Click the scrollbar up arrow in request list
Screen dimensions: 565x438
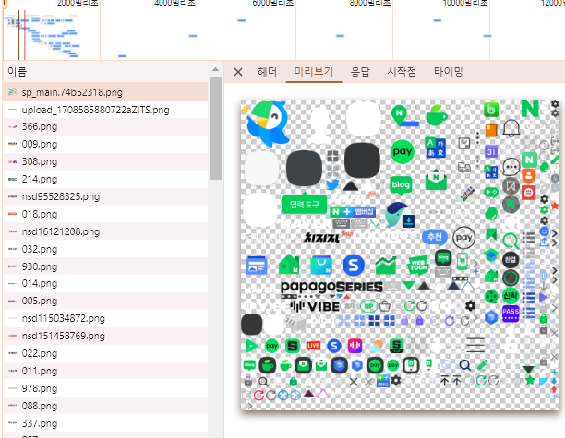[215, 69]
